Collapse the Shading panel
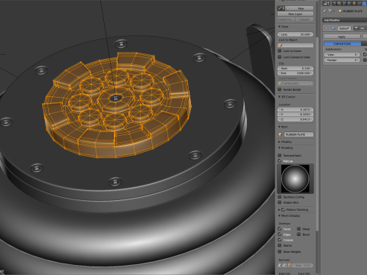 (x=279, y=147)
